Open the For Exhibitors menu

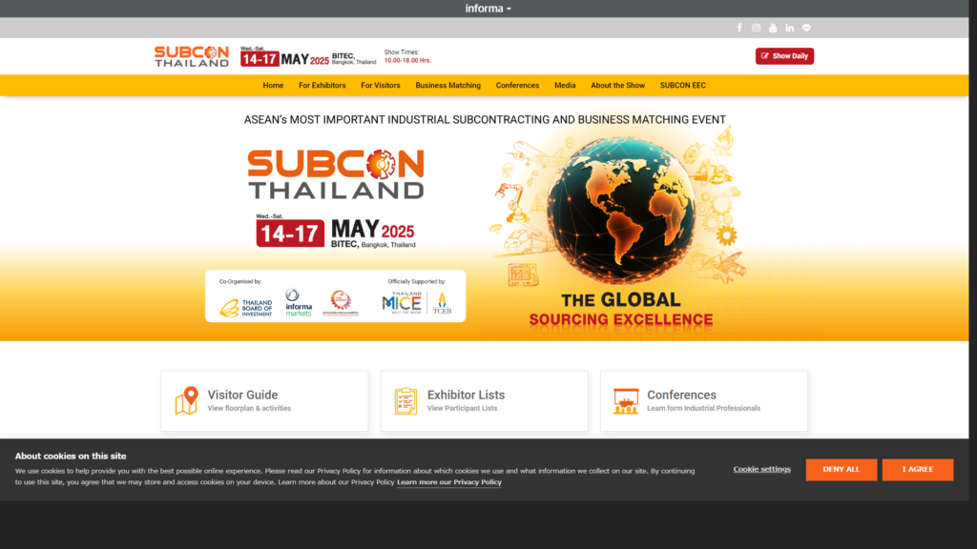322,85
